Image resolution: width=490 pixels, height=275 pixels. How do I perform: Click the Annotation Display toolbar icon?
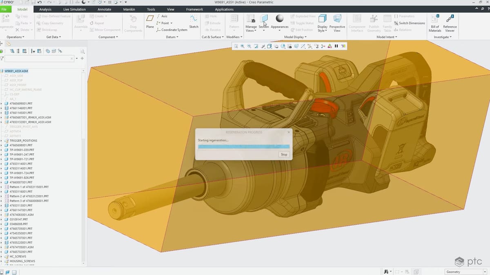coord(316,46)
